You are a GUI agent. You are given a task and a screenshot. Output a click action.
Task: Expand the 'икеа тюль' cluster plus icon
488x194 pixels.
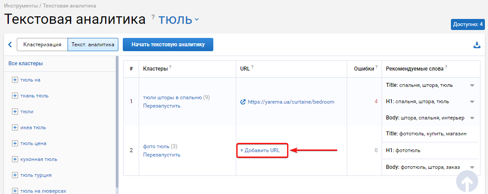tap(15, 127)
